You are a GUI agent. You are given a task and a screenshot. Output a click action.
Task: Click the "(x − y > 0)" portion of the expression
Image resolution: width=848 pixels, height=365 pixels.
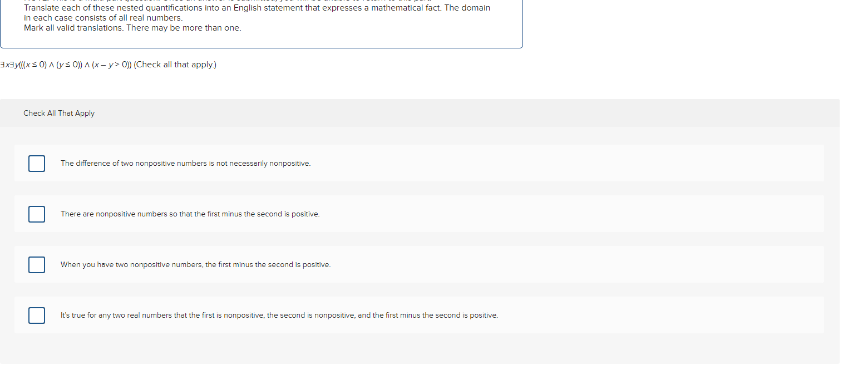point(110,65)
